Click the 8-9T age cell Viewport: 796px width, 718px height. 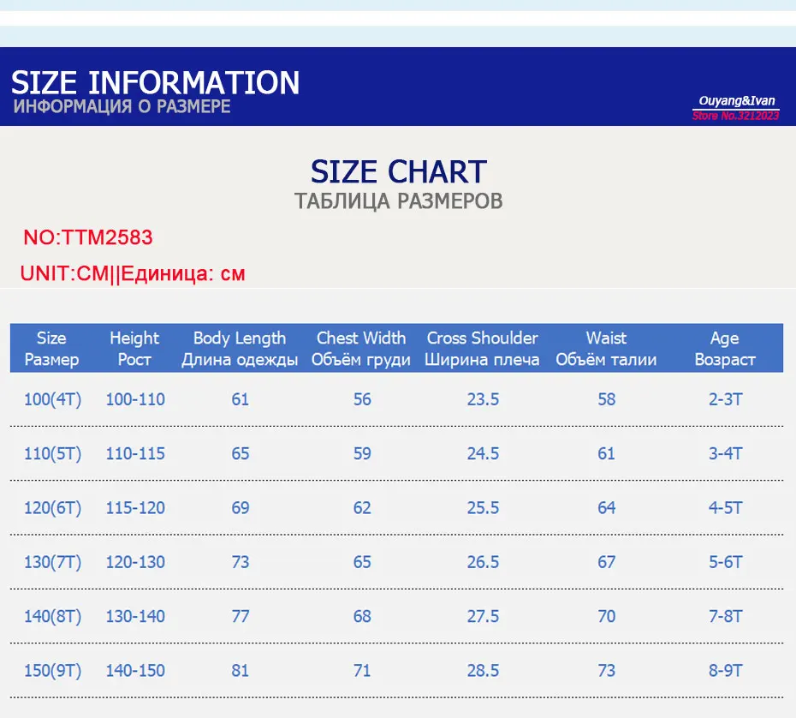click(726, 671)
